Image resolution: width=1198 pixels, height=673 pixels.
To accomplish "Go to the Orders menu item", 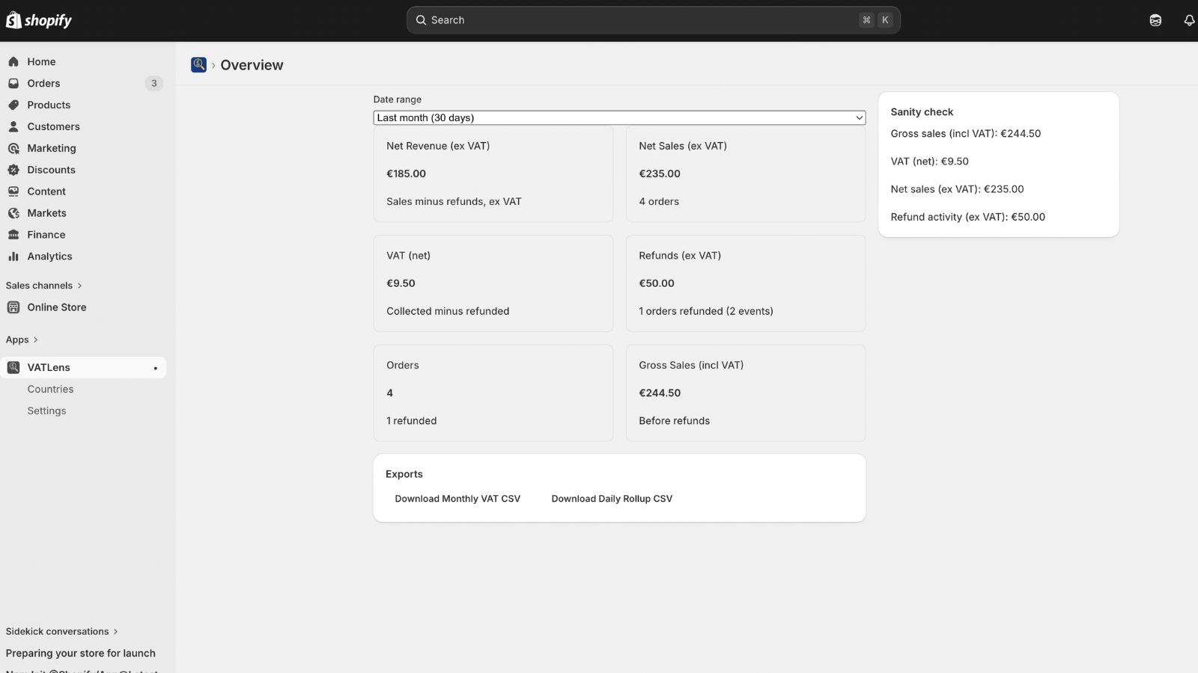I will [x=43, y=84].
